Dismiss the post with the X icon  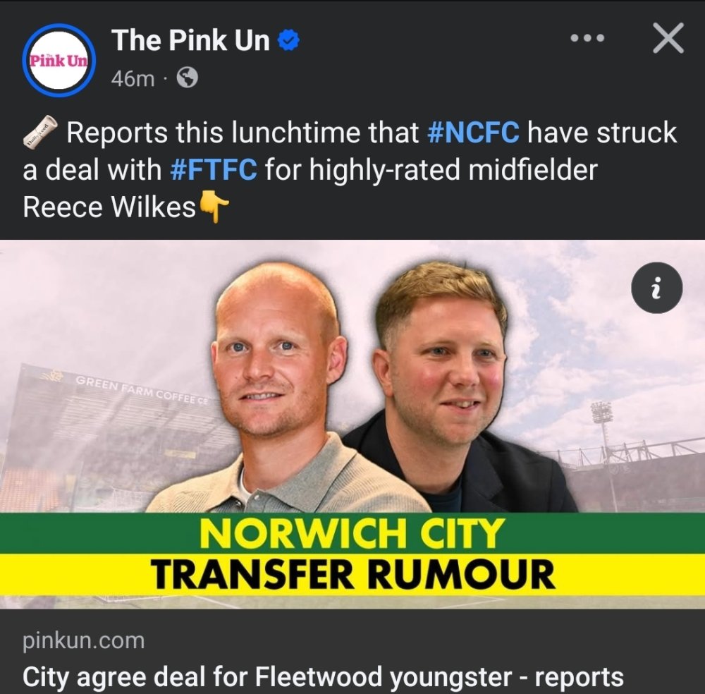pyautogui.click(x=668, y=38)
